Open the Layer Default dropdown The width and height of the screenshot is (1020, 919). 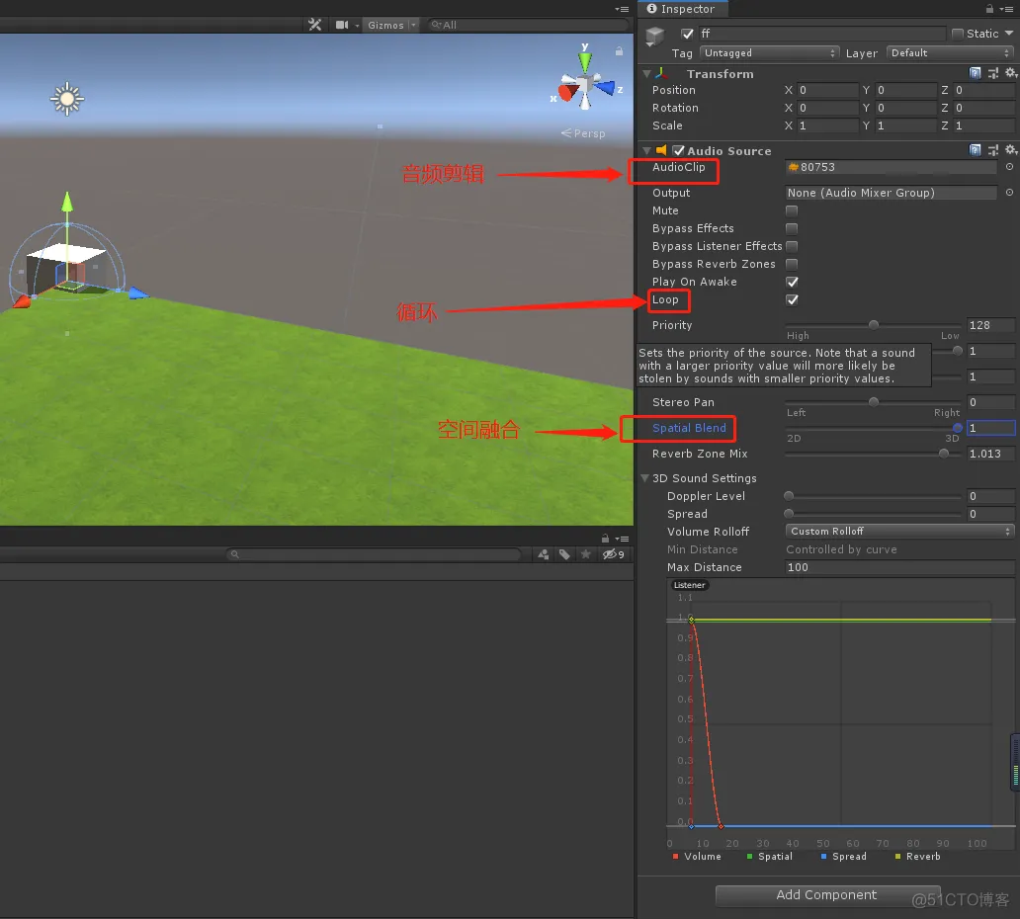click(950, 52)
